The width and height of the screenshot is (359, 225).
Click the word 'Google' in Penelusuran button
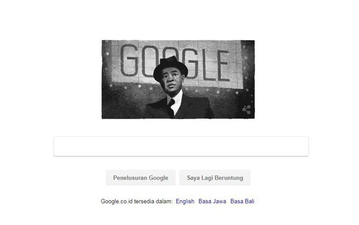[x=159, y=178]
